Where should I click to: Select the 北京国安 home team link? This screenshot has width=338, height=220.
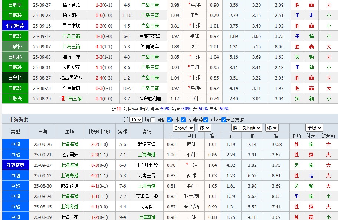point(70,154)
